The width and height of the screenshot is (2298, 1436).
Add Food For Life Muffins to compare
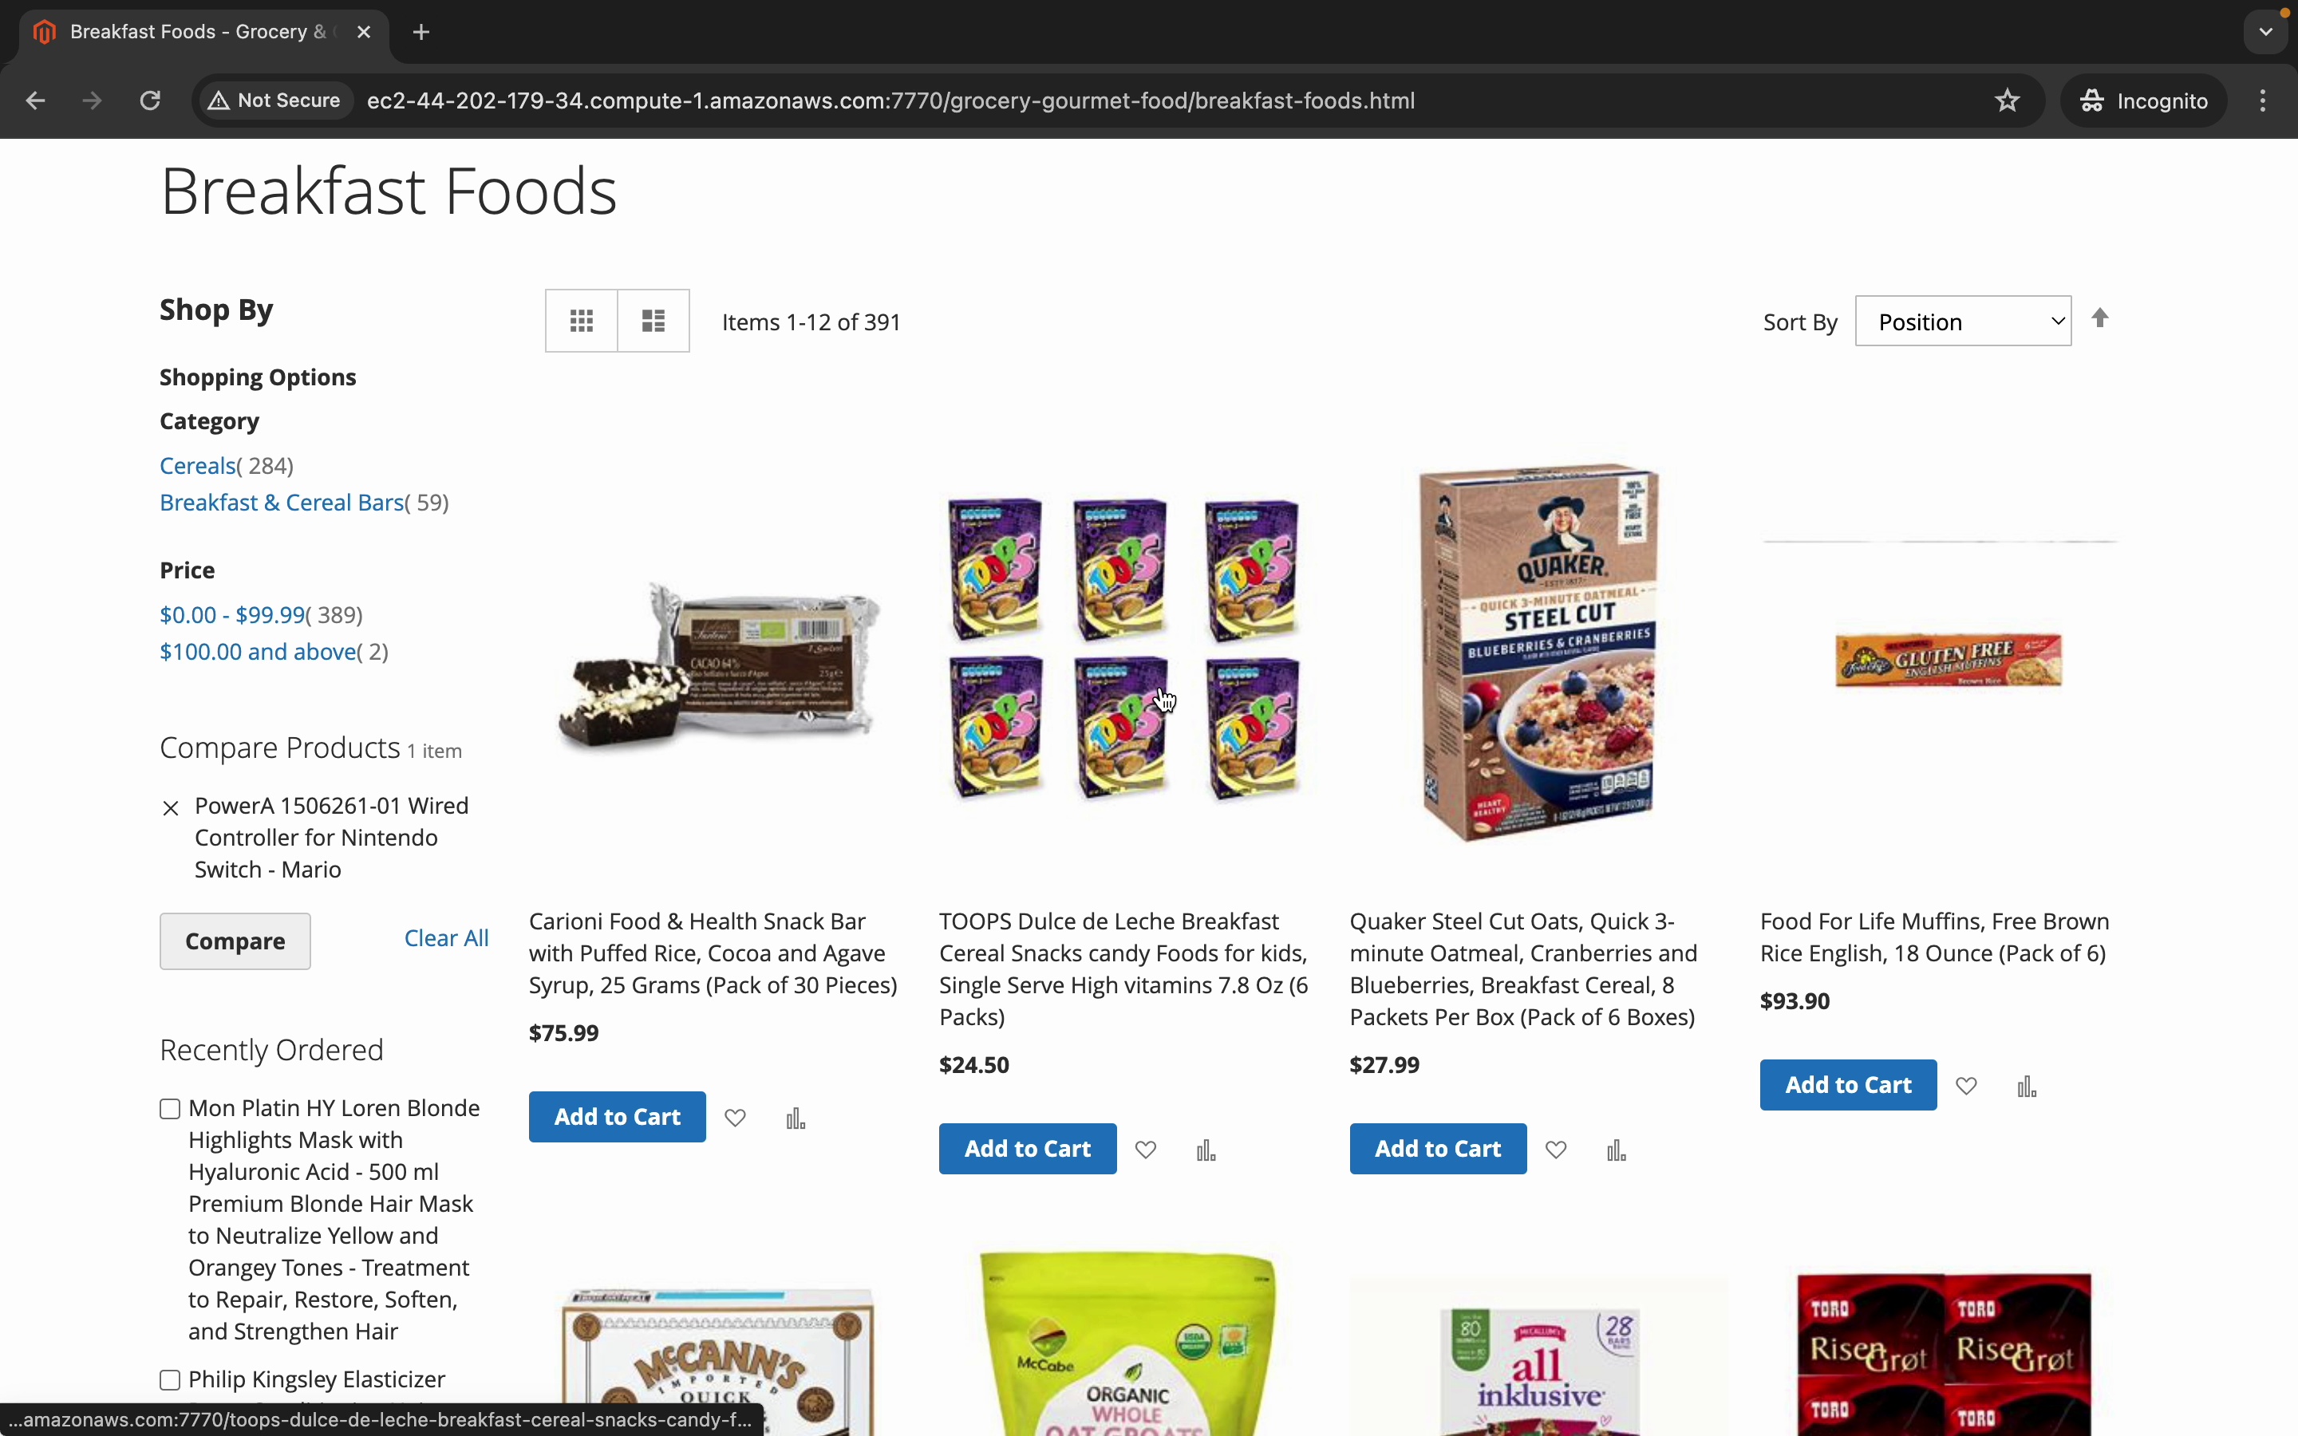pyautogui.click(x=2027, y=1087)
